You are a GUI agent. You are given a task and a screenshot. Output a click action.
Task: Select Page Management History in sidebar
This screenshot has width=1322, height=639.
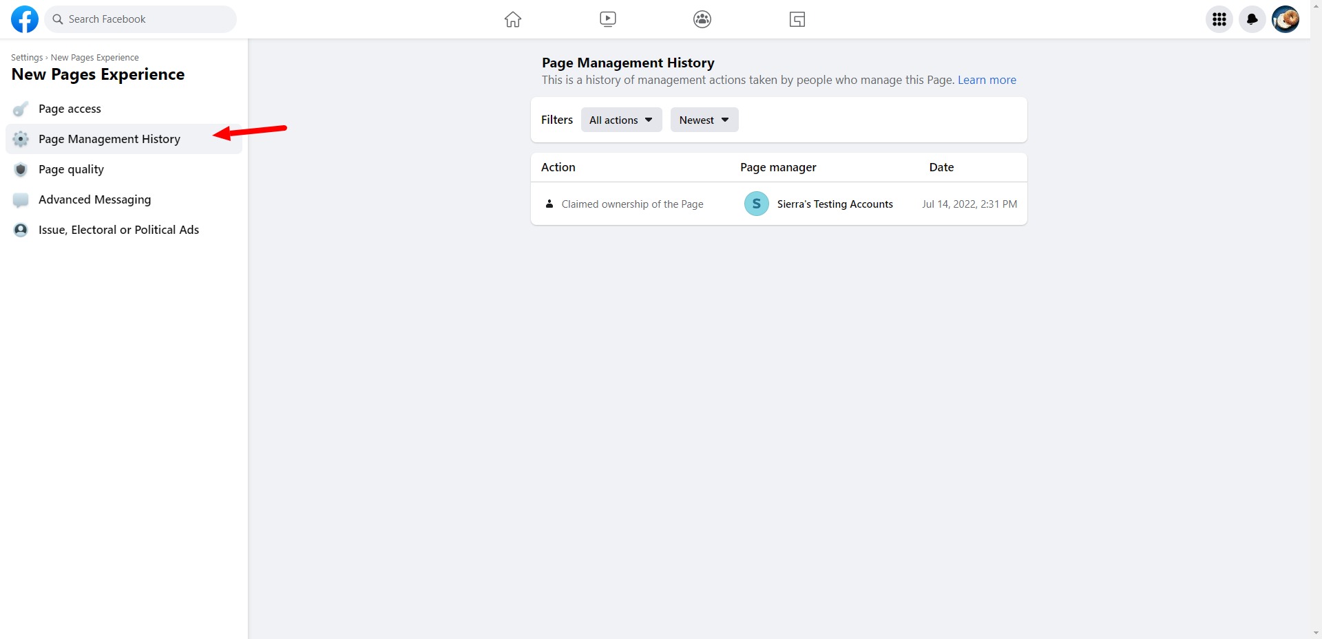point(109,139)
